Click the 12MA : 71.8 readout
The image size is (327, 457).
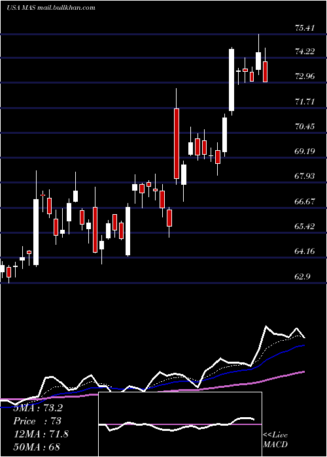tap(41, 434)
